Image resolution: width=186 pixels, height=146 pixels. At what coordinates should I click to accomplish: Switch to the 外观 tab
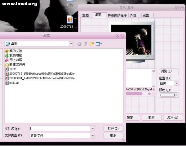[133, 15]
